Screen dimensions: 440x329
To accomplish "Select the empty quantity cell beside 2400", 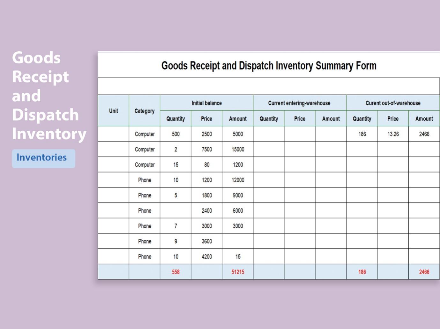I will point(175,210).
